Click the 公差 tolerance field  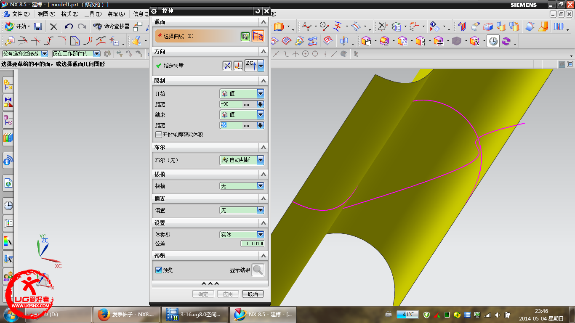point(253,244)
